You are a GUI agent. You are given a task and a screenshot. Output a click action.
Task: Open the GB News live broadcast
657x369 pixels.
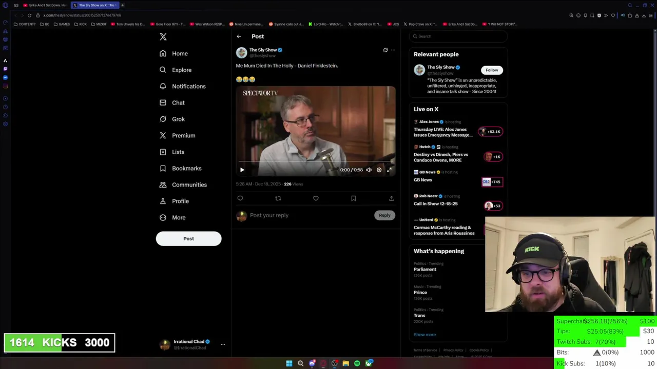(423, 180)
